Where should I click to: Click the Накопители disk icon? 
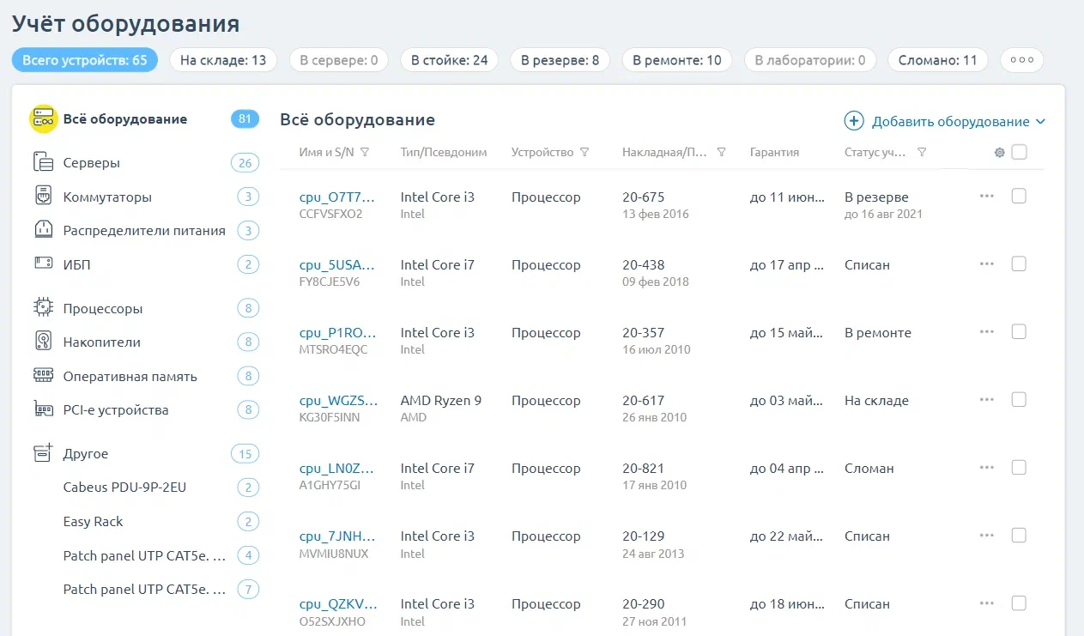pos(43,342)
